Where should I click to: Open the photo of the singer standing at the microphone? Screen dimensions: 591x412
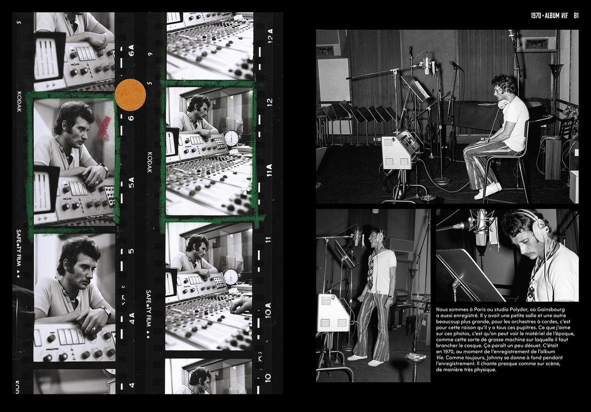(373, 295)
